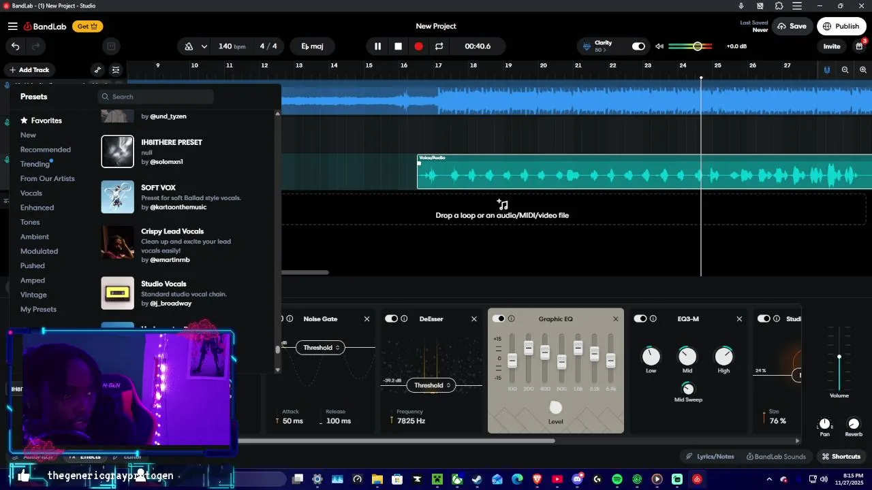
Task: Click the Get membership button
Action: (x=87, y=27)
